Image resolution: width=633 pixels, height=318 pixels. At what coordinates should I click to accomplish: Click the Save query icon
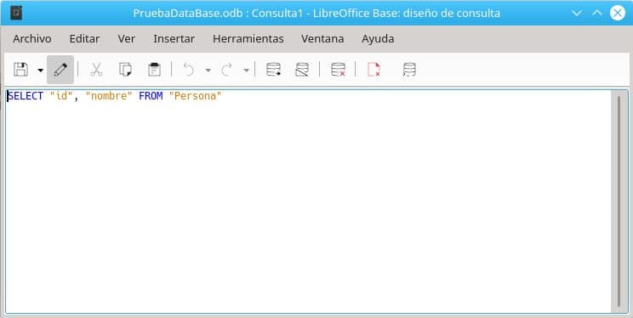pos(20,70)
